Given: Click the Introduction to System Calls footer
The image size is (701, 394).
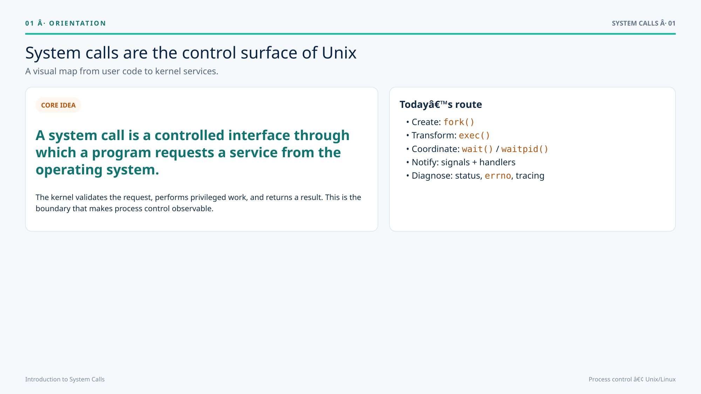Looking at the screenshot, I should [x=65, y=379].
